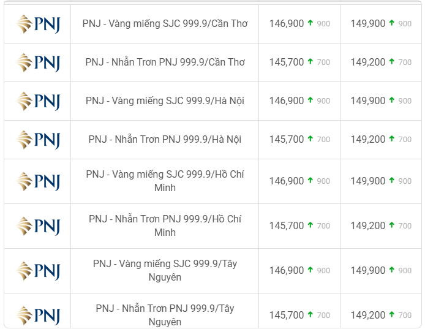
Task: Open PNJ - Nhẫn Trơn PNJ 999.9/Hà Nội
Action: click(x=165, y=140)
